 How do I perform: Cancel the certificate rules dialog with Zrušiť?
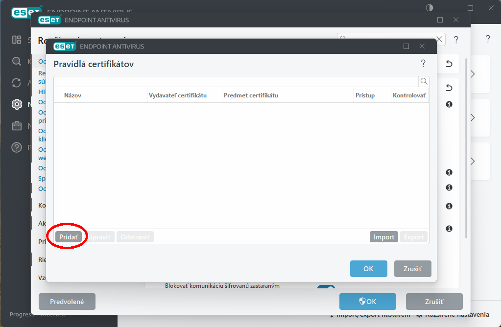[x=412, y=269]
